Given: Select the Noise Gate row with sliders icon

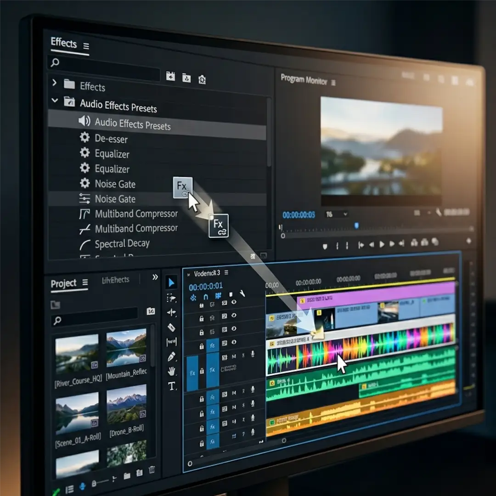Looking at the screenshot, I should 158,199.
